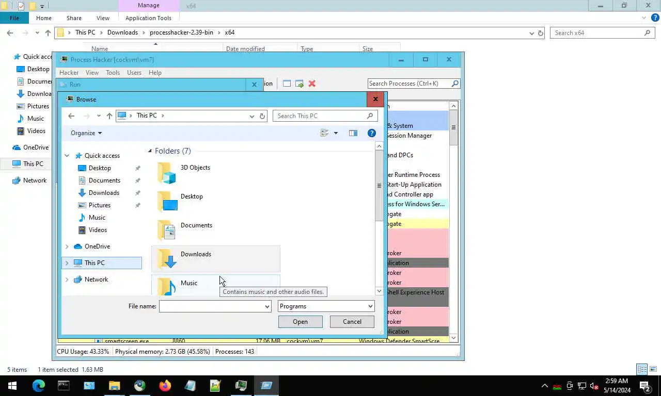The image size is (661, 396).
Task: Change view layout in Browse dialog
Action: 324,133
